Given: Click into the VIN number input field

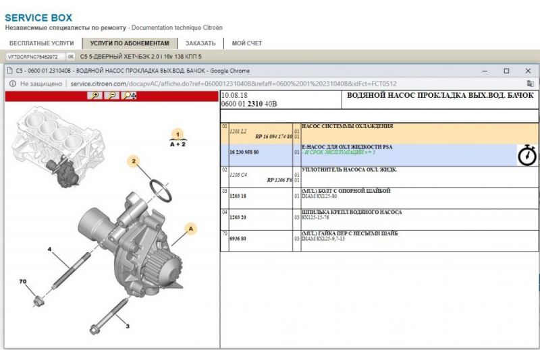Looking at the screenshot, I should [33, 57].
